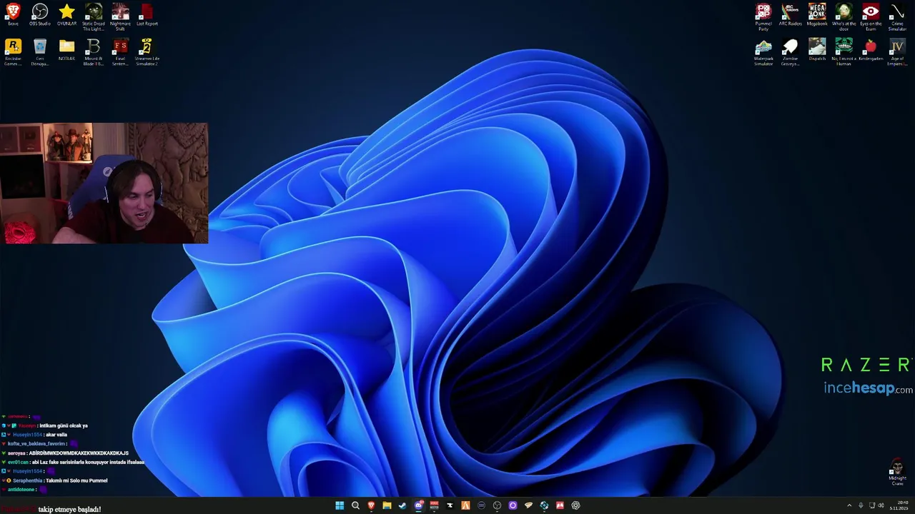Image resolution: width=915 pixels, height=514 pixels.
Task: Switch to Brave in the taskbar
Action: tap(371, 505)
